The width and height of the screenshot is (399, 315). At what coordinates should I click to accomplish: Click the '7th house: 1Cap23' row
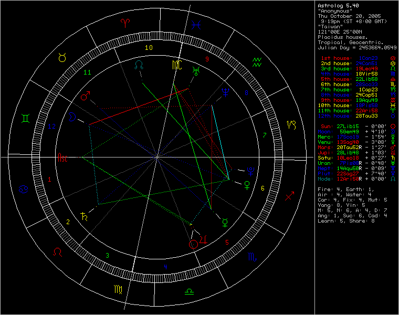357,90
